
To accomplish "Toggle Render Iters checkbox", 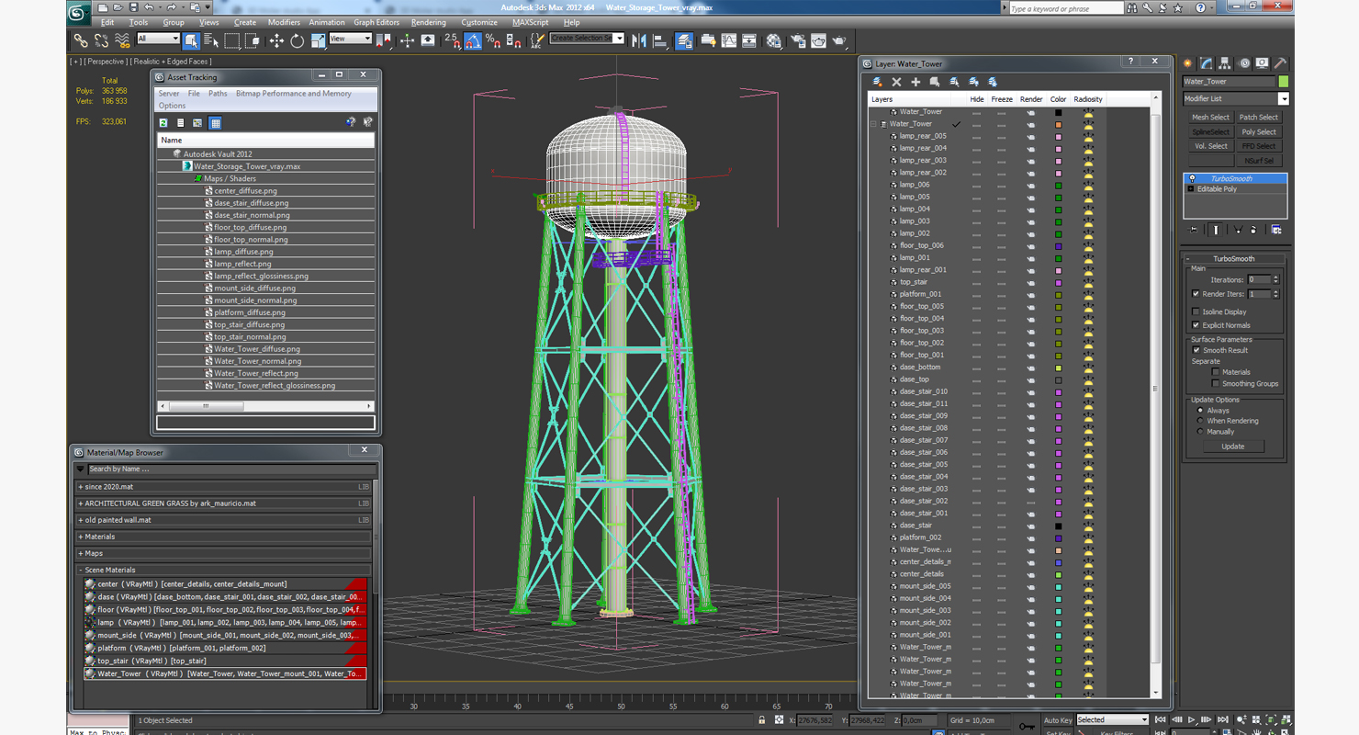I will tap(1196, 294).
